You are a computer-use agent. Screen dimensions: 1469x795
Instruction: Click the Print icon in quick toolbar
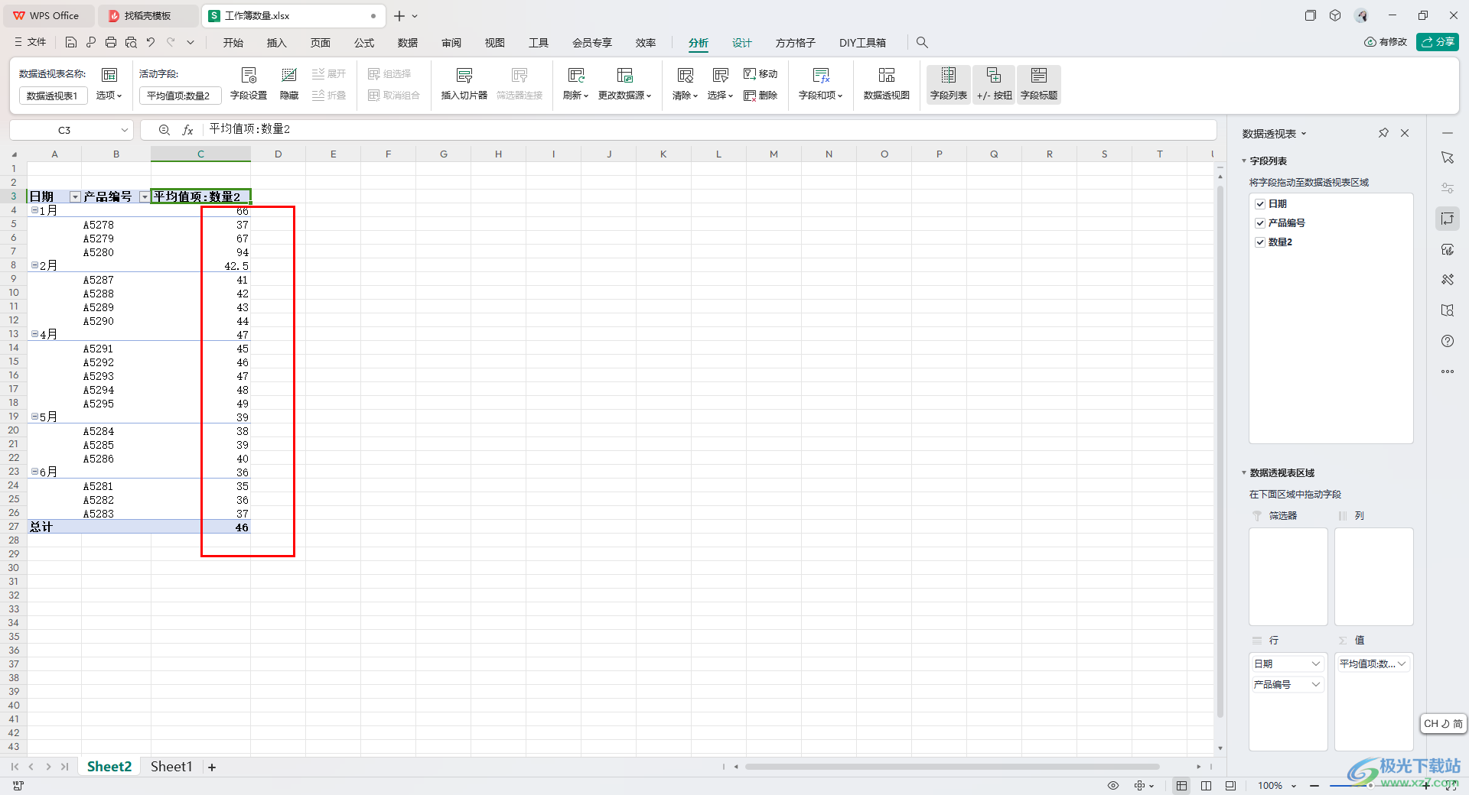tap(111, 43)
